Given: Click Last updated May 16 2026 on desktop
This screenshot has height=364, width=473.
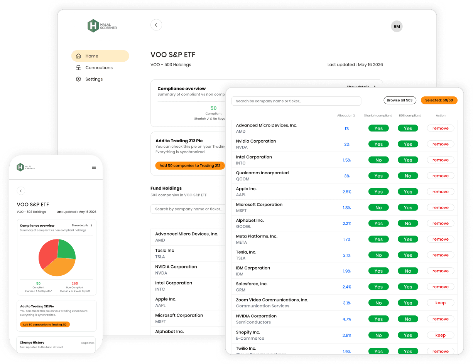Looking at the screenshot, I should point(355,64).
